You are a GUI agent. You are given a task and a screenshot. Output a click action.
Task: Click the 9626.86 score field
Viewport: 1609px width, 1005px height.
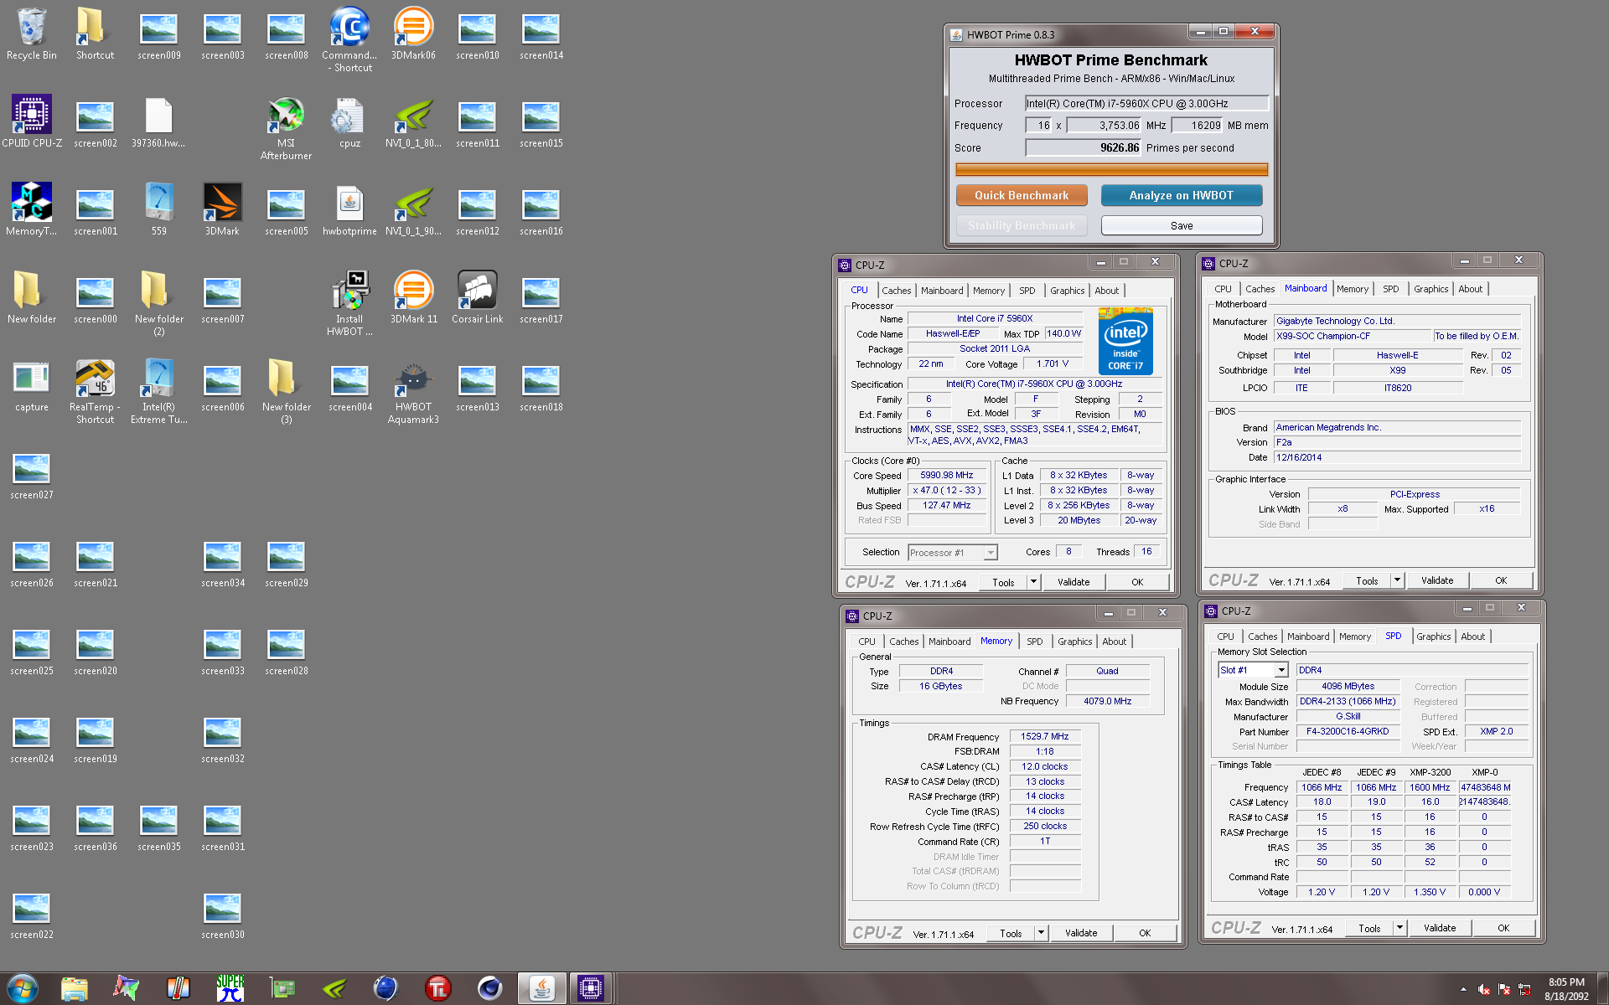(1083, 148)
